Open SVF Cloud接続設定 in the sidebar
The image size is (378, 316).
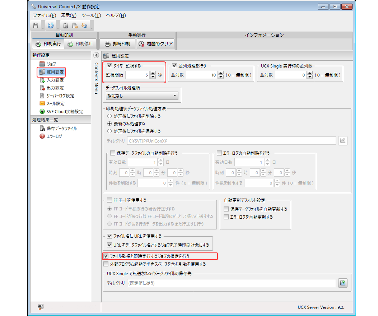pos(61,111)
